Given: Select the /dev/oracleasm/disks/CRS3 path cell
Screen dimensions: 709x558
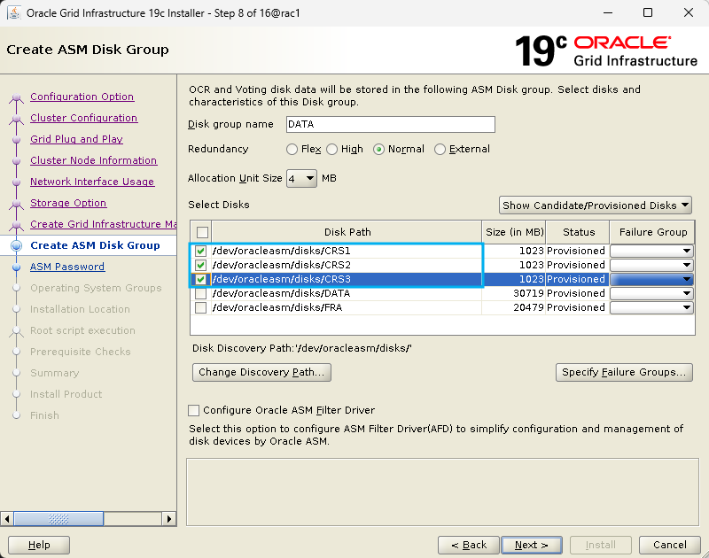Looking at the screenshot, I should (347, 279).
